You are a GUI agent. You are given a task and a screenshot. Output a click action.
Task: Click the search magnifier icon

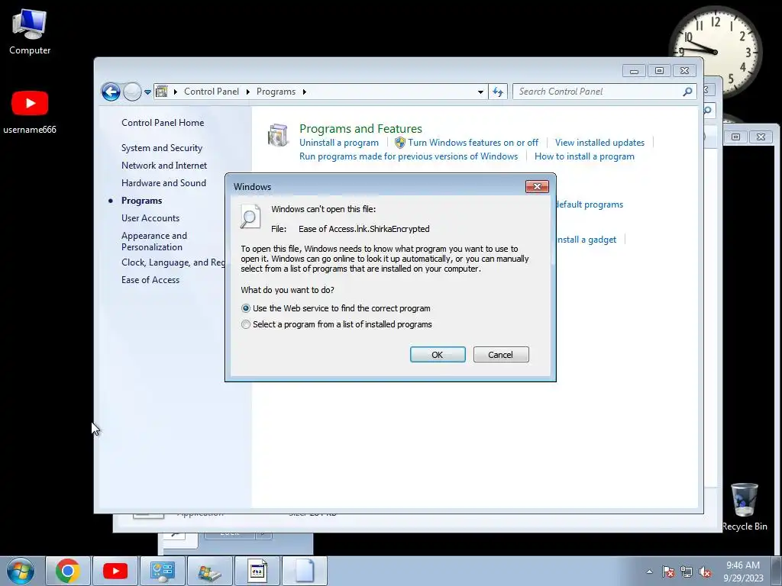click(x=688, y=92)
